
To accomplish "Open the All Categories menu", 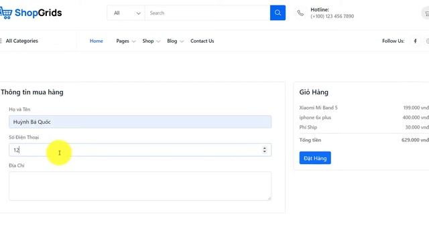I will [19, 41].
